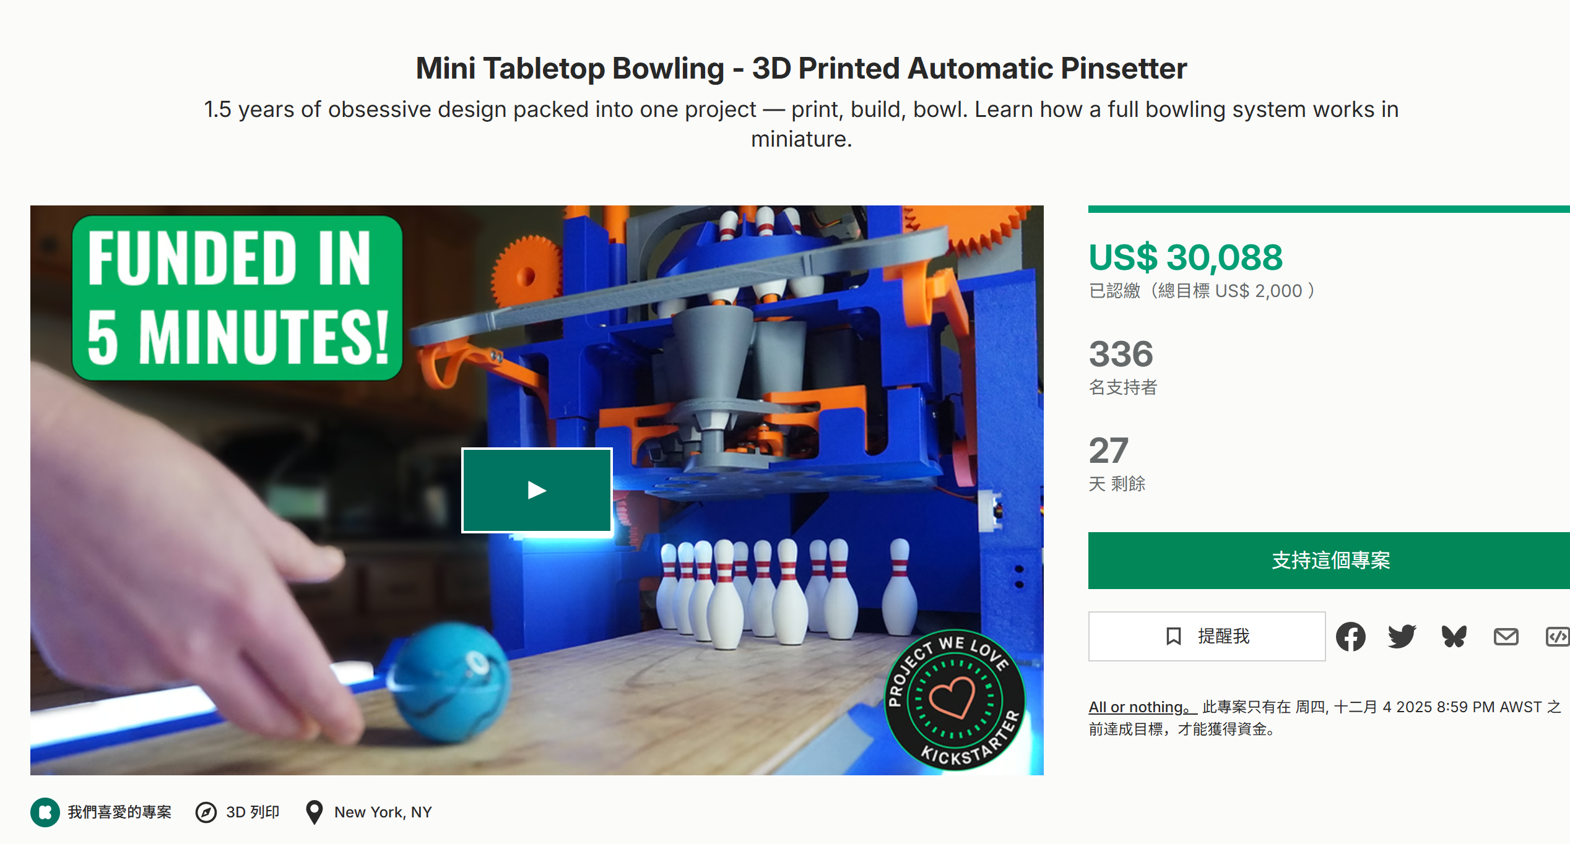Open the All or nothing link
1570x844 pixels.
point(1142,707)
